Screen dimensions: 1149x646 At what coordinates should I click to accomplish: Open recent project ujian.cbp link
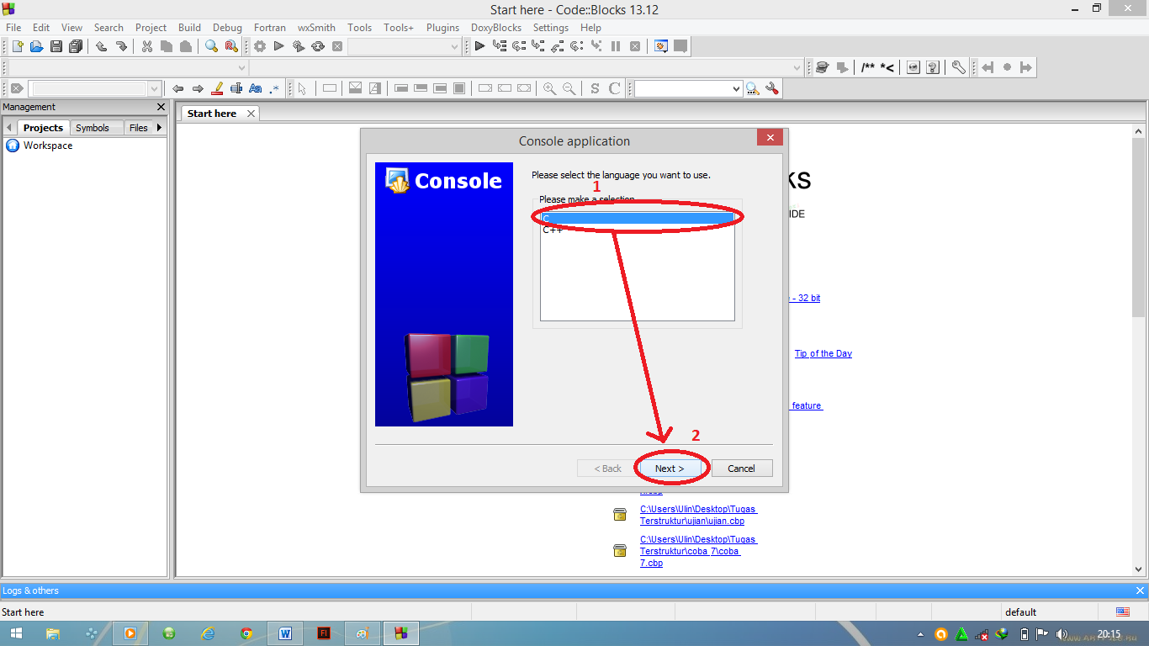(x=698, y=515)
